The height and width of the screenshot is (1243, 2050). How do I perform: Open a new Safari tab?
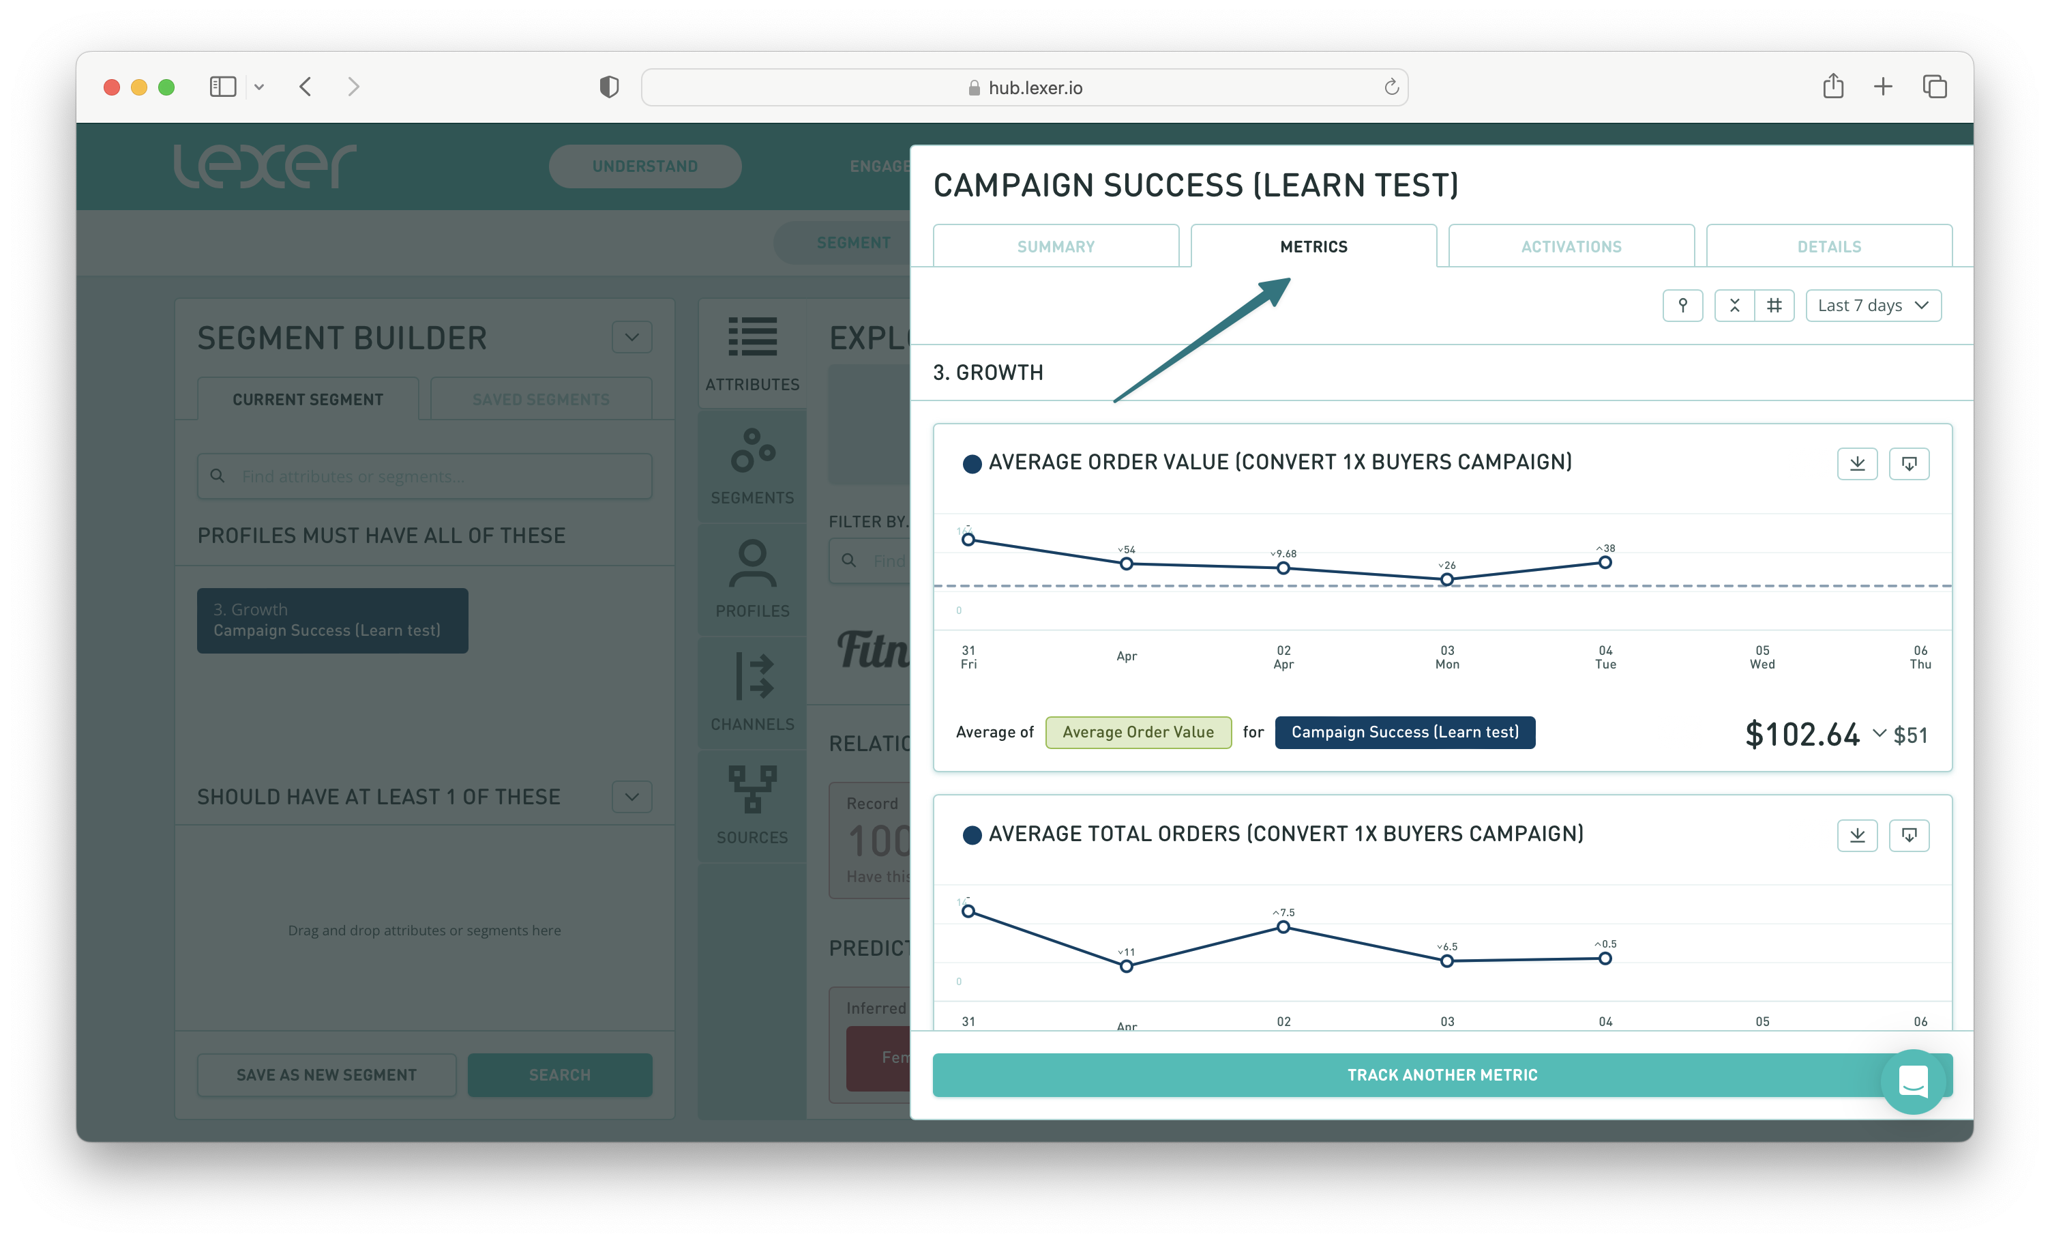[x=1883, y=87]
